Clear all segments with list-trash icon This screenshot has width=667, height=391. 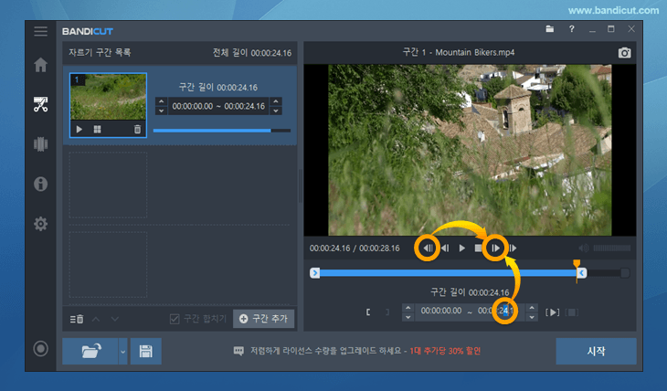77,319
